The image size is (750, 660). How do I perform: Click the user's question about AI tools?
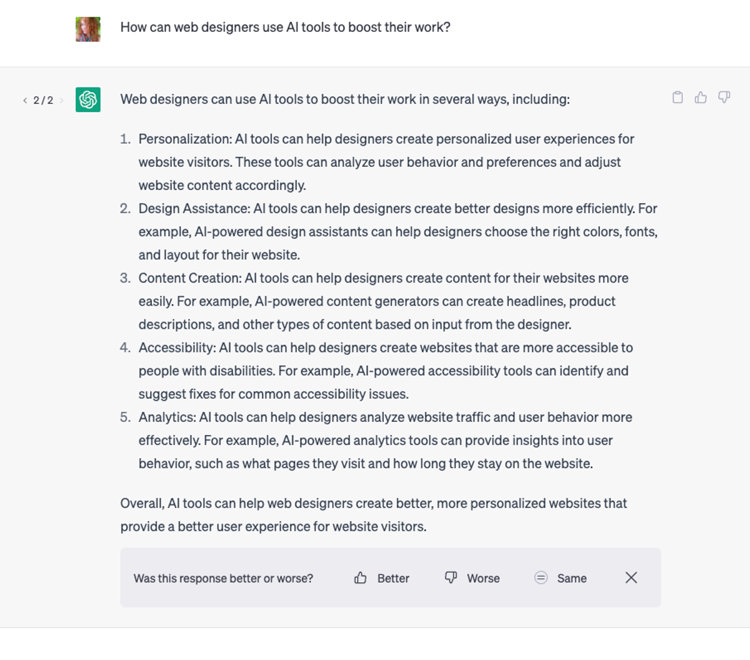(285, 27)
